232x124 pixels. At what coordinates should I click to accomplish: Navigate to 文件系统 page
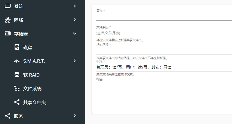click(x=32, y=89)
